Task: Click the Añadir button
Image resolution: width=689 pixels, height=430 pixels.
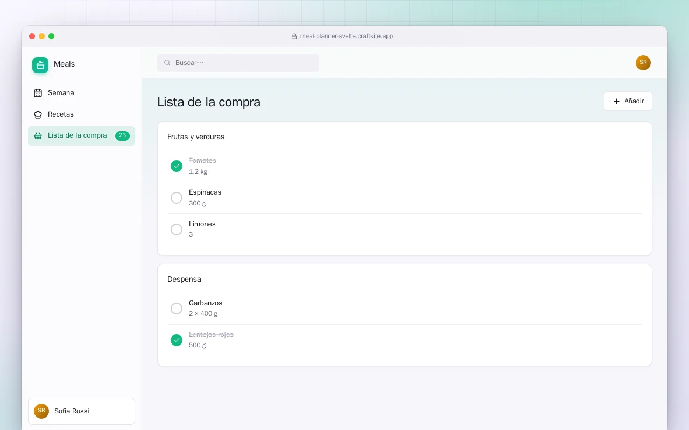Action: 628,101
